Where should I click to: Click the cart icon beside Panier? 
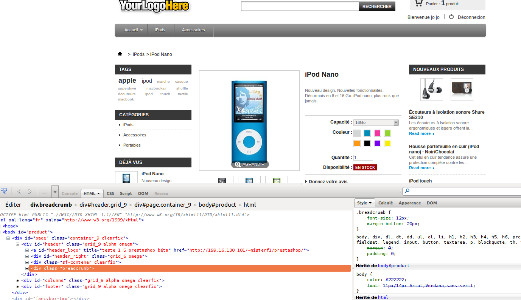pyautogui.click(x=418, y=3)
